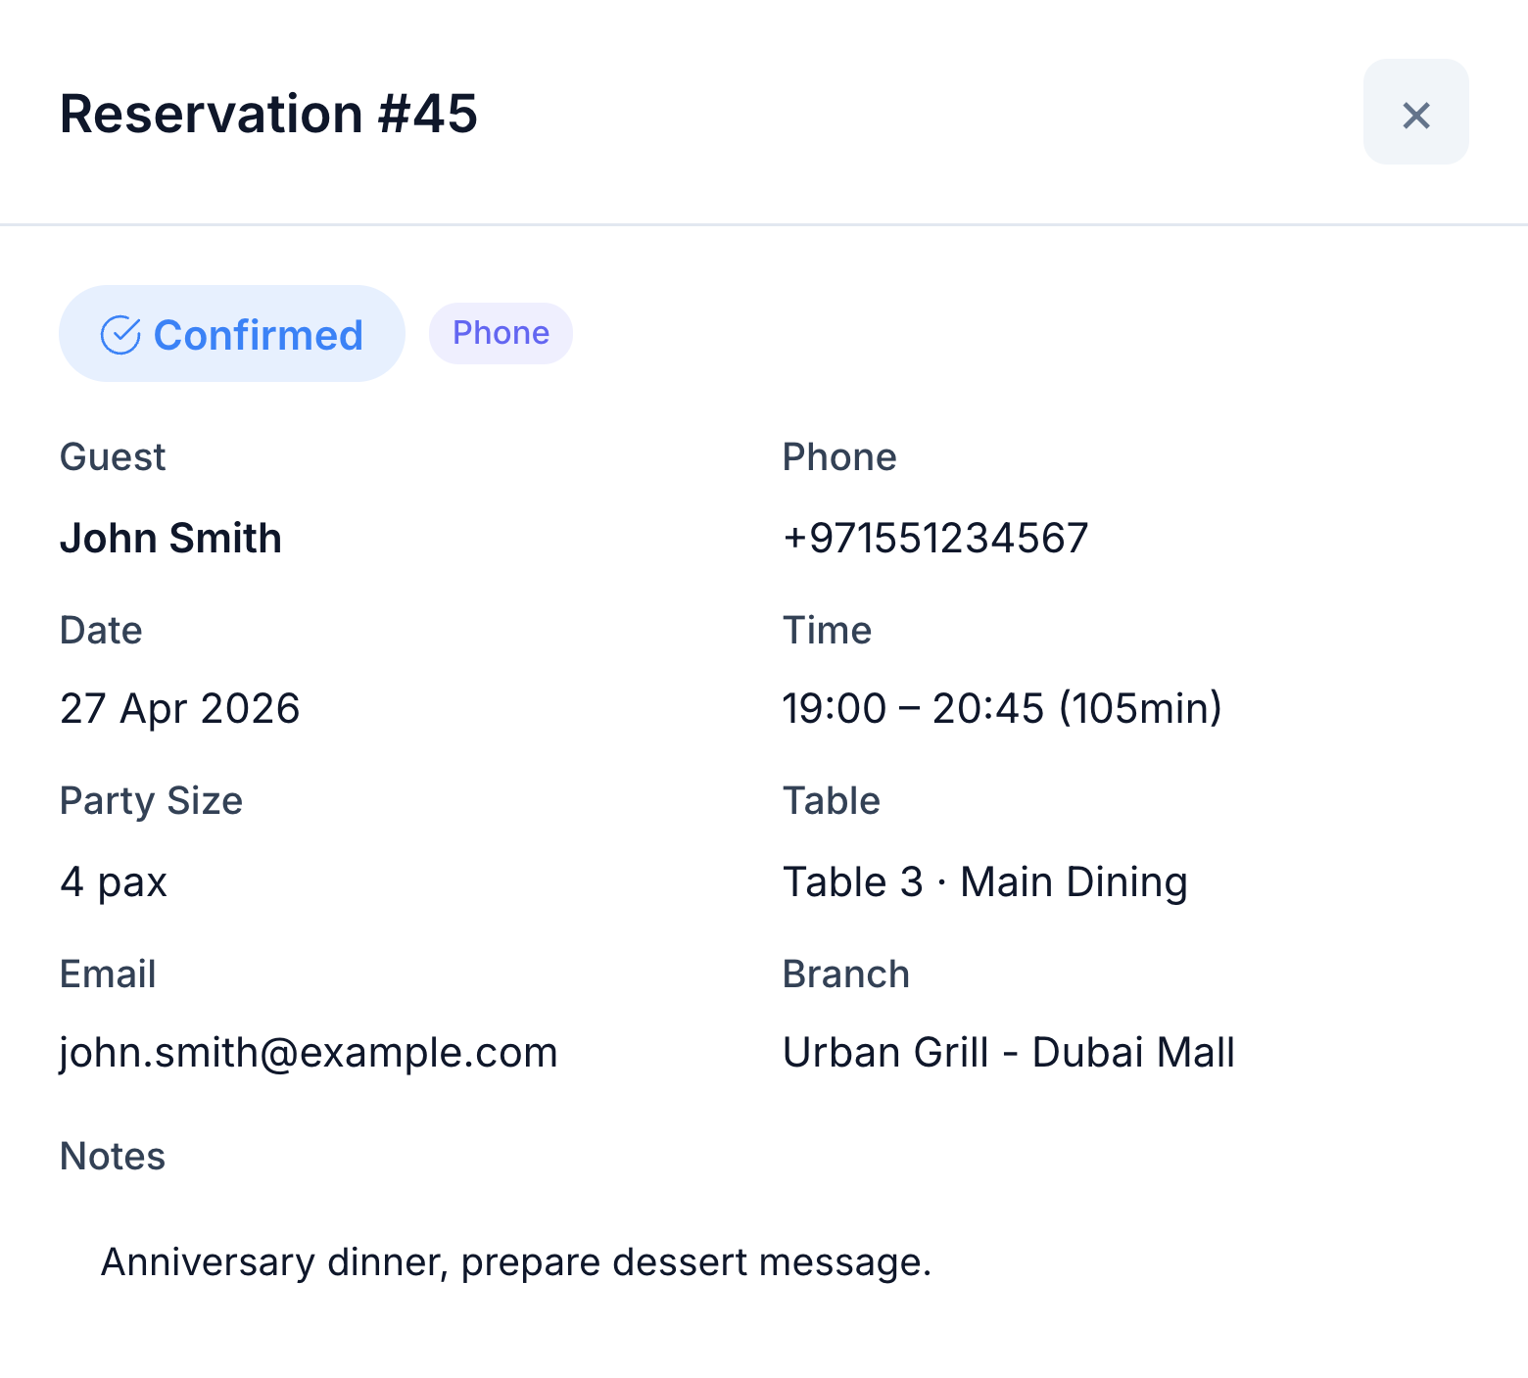This screenshot has height=1378, width=1528.
Task: Click the Anniversary dinner note text
Action: (516, 1261)
